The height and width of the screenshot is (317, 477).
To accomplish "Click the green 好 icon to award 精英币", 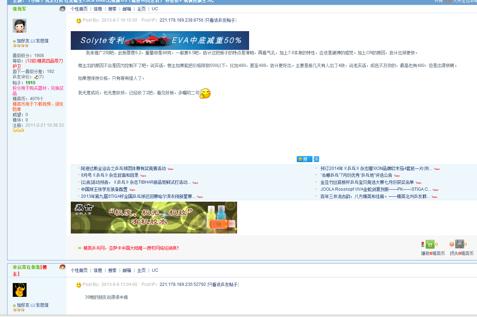I will pos(430,244).
